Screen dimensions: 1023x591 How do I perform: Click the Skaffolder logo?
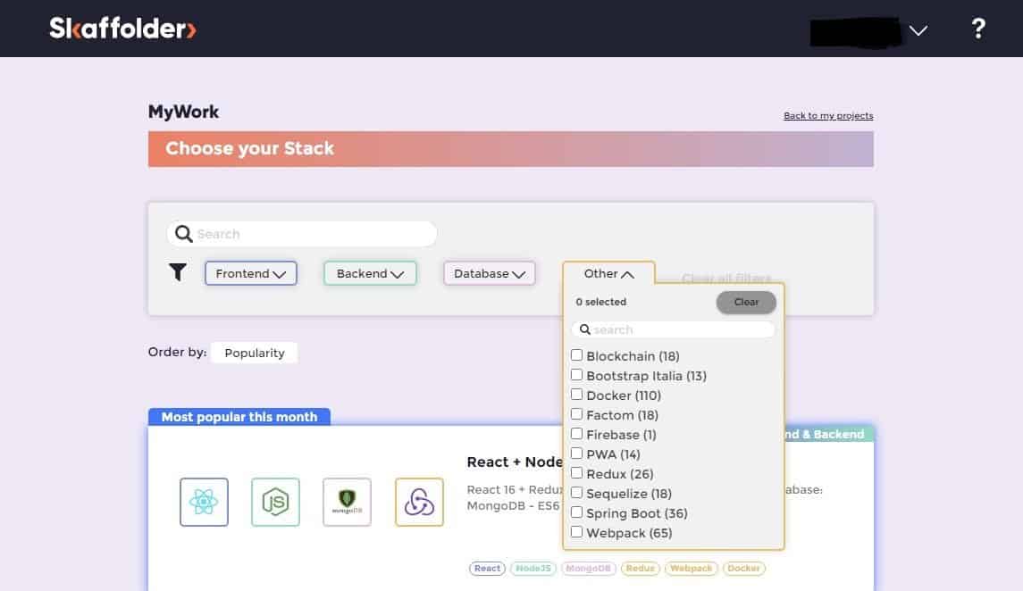[x=122, y=29]
